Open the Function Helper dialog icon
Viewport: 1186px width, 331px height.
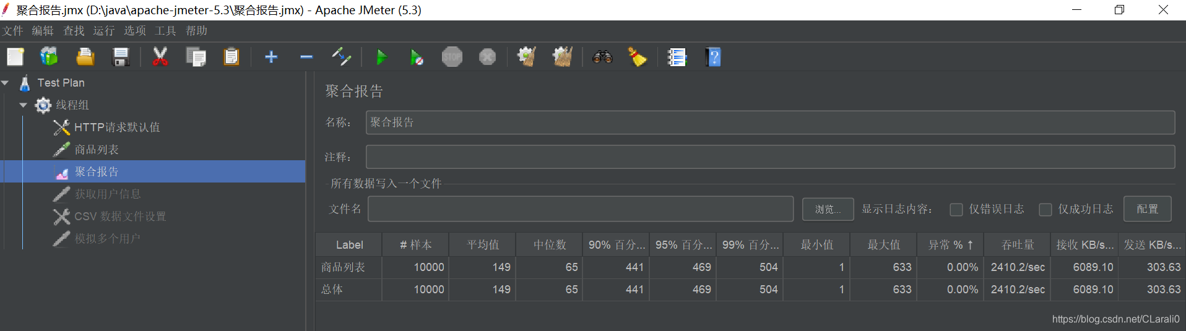coord(677,57)
